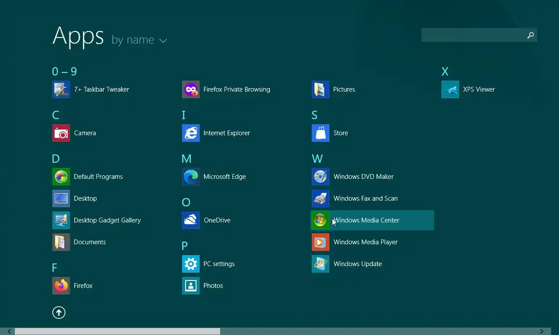Launch the Camera app icon
The width and height of the screenshot is (559, 335).
pyautogui.click(x=61, y=133)
